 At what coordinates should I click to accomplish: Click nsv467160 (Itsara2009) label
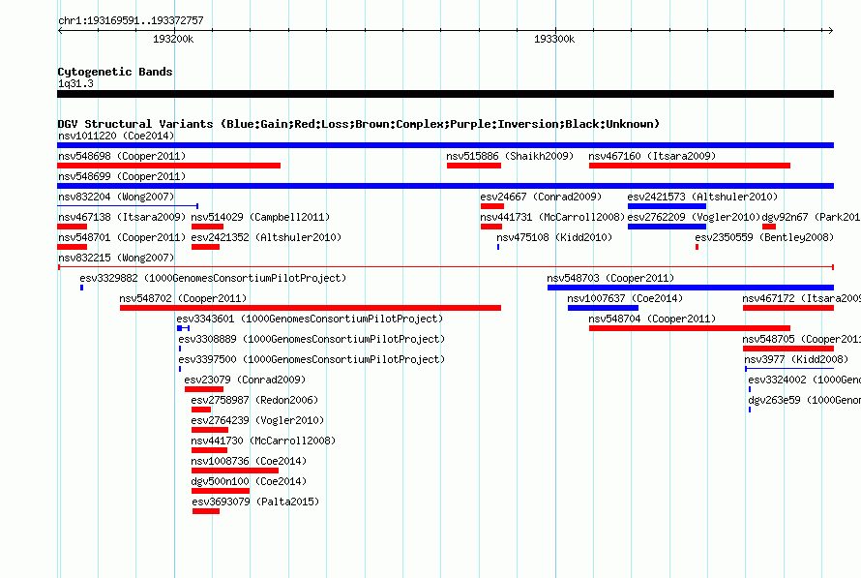tap(652, 156)
